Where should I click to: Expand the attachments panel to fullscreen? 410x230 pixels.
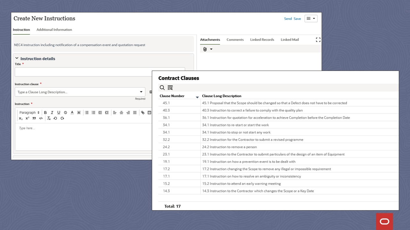pos(318,40)
